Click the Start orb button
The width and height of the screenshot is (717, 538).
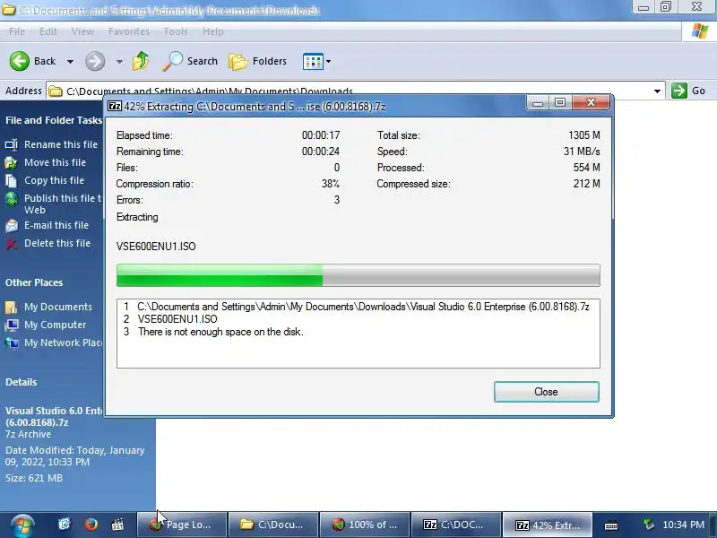coord(22,525)
